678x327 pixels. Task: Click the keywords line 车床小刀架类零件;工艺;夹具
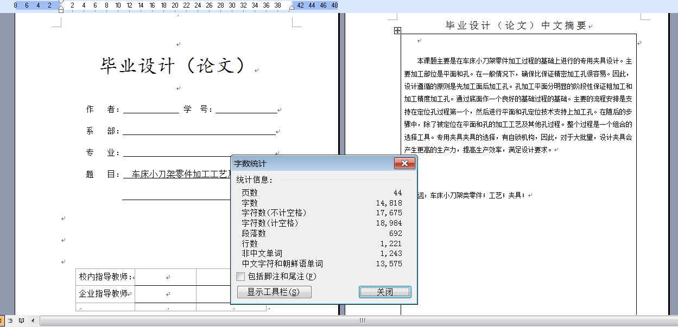[x=478, y=195]
